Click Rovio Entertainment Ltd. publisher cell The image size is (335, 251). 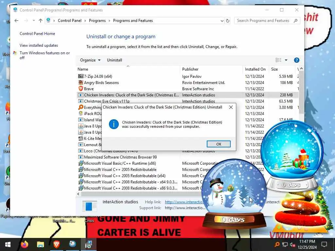(x=203, y=83)
